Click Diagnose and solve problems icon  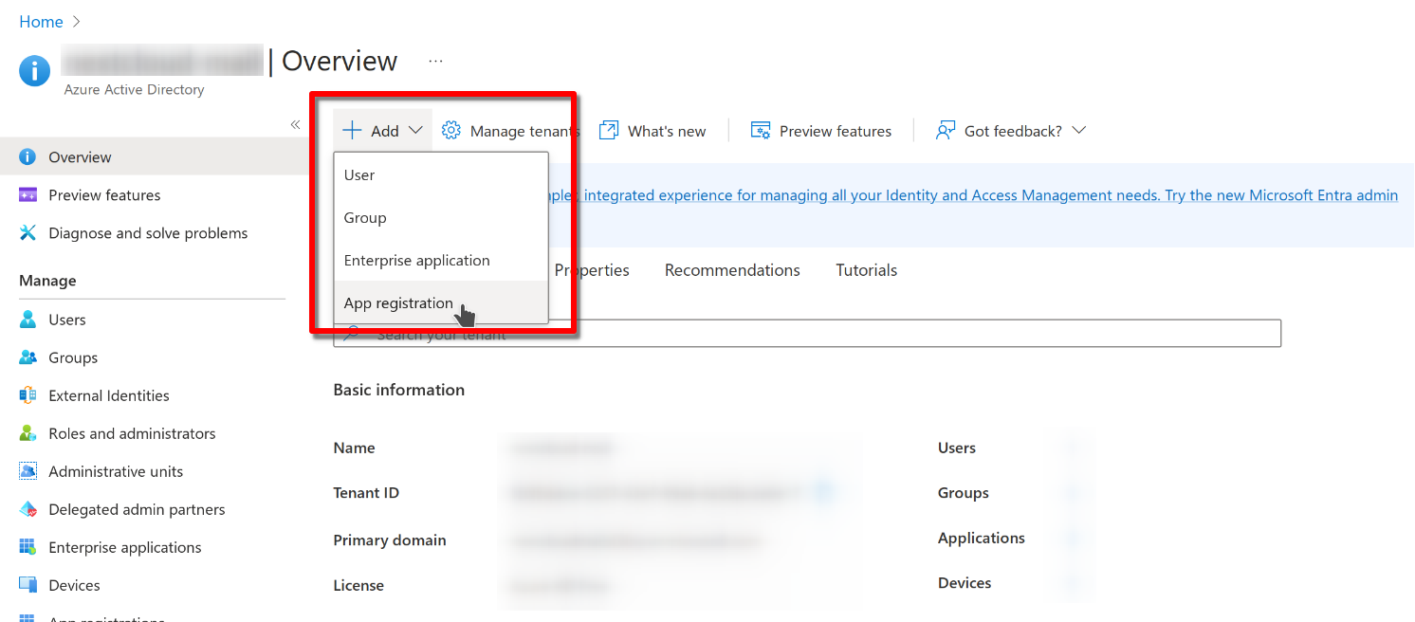(28, 233)
